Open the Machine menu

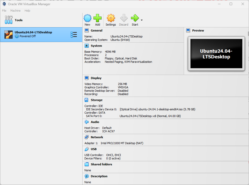(16, 11)
